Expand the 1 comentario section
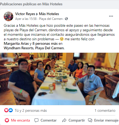The image size is (119, 125). point(105,110)
